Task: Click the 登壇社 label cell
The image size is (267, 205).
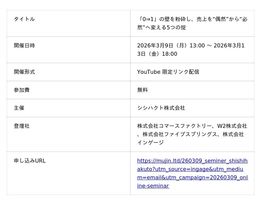Action: coord(22,126)
